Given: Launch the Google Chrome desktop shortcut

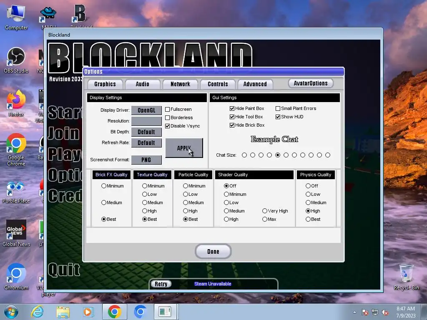Looking at the screenshot, I should [16, 150].
